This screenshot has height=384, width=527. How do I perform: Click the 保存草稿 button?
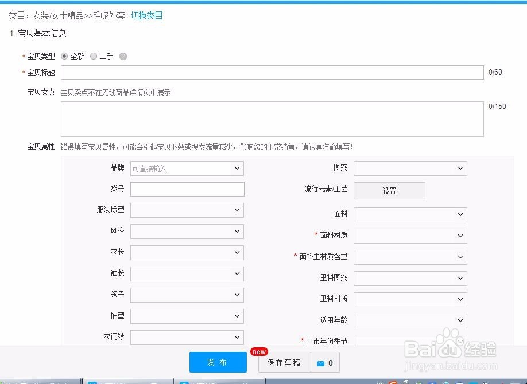pos(284,363)
